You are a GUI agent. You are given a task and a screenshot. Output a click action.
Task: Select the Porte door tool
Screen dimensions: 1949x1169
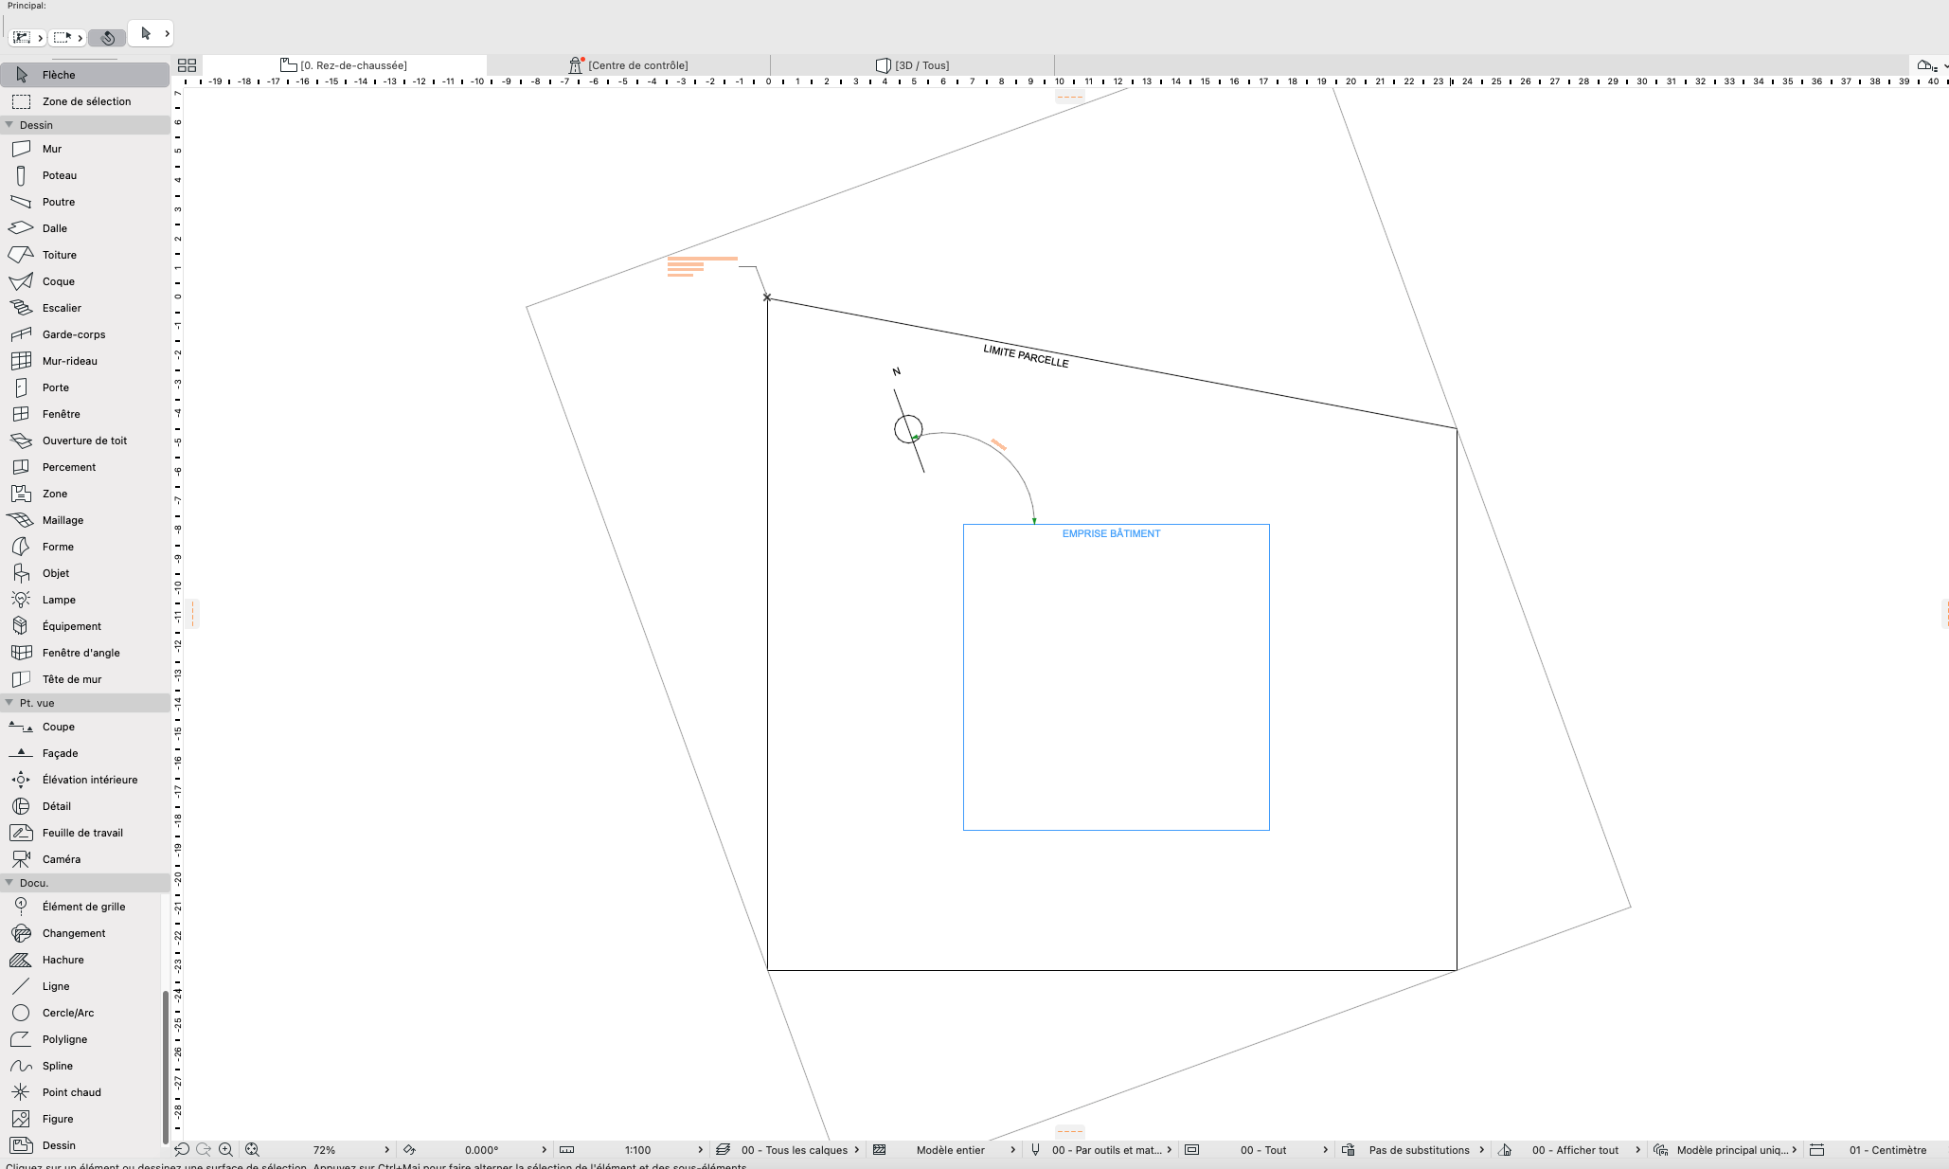[x=85, y=387]
